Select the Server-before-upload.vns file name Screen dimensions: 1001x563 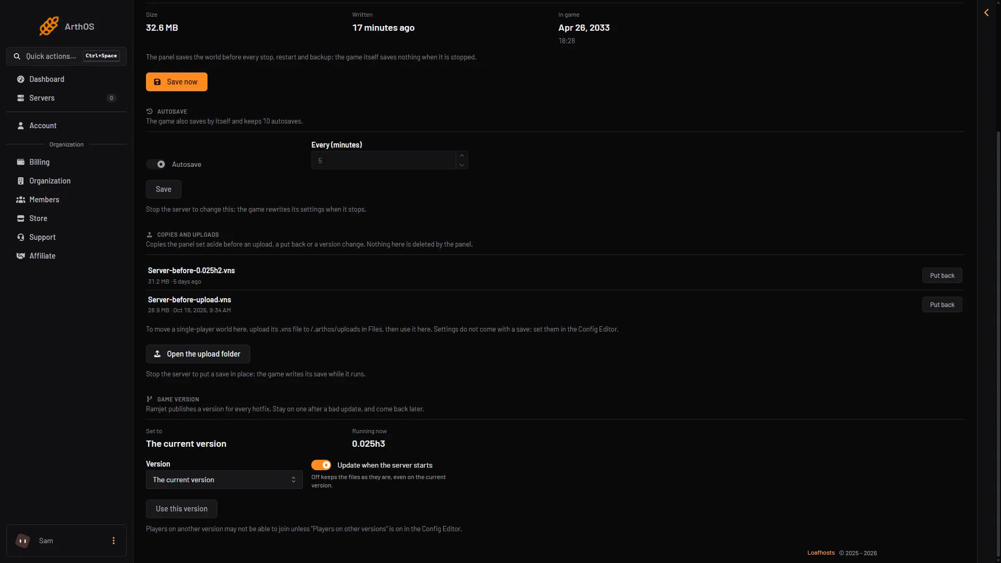pyautogui.click(x=189, y=300)
